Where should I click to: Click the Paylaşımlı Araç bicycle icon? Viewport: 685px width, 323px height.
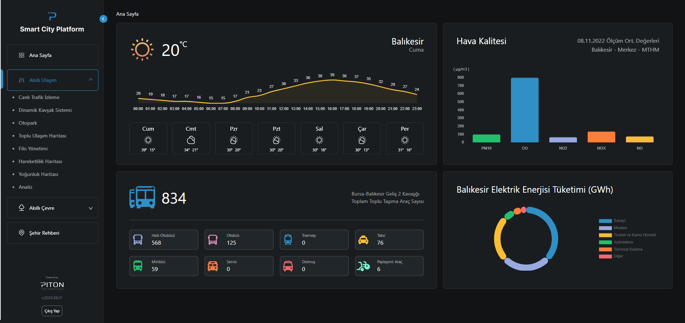[363, 266]
